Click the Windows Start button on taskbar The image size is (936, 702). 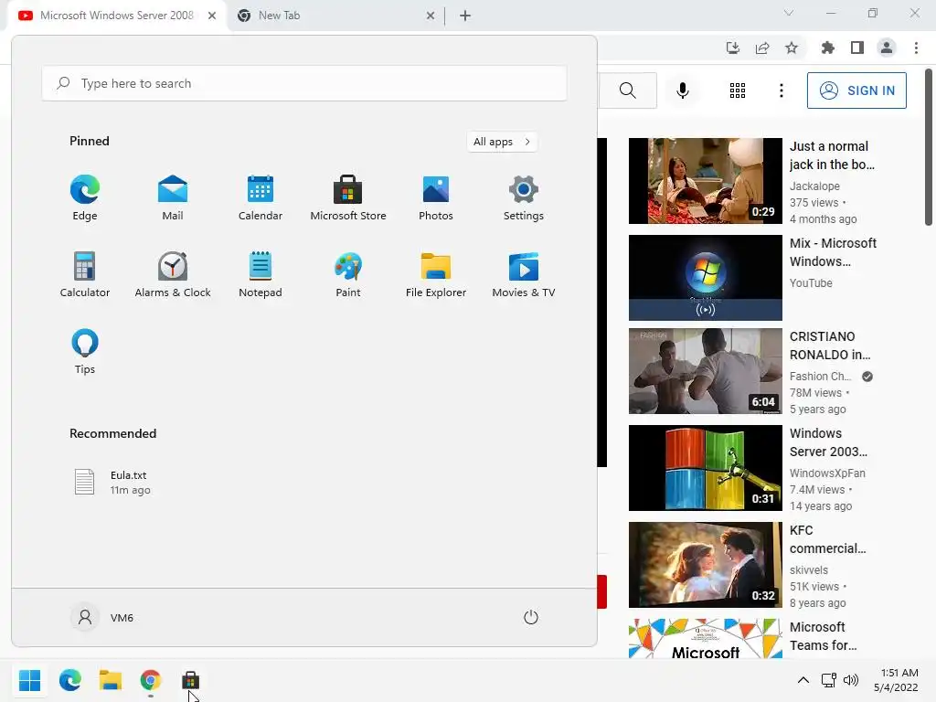point(30,680)
